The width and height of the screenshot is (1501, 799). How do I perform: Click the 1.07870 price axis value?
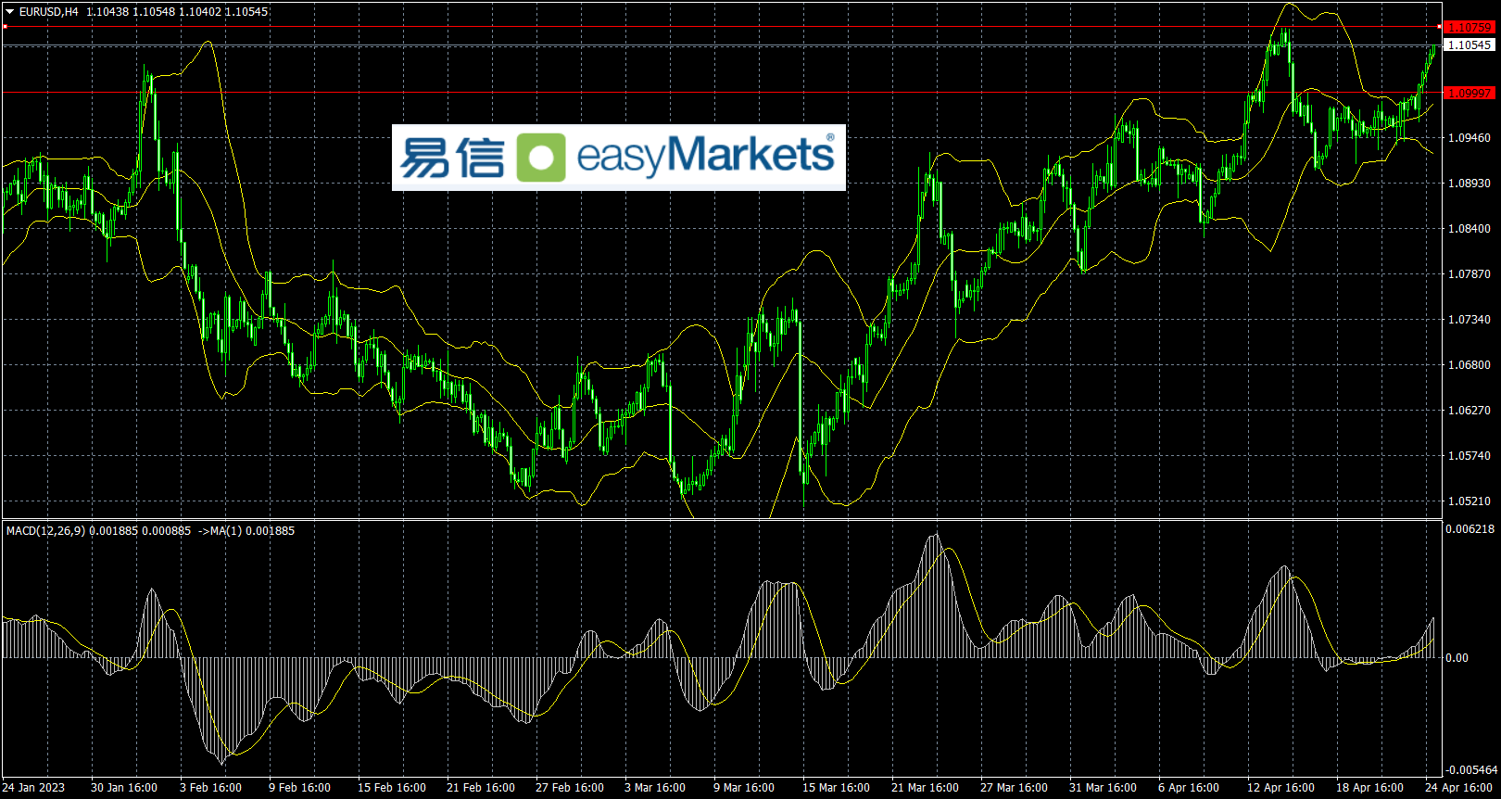(1469, 274)
